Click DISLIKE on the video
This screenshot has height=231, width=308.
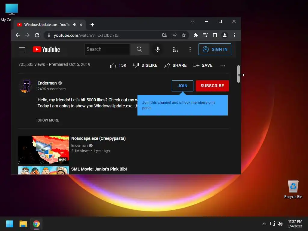[x=145, y=65]
